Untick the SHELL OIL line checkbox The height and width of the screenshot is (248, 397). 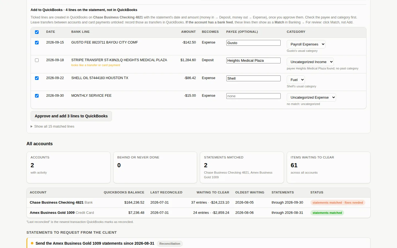click(x=37, y=78)
